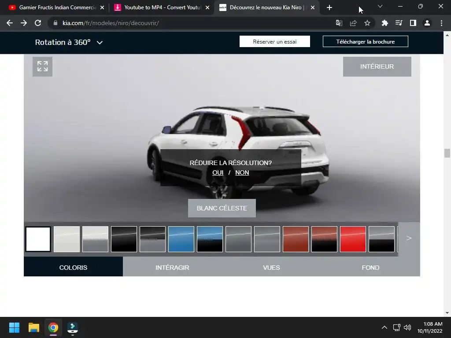Show more colors with the right arrow

(409, 238)
